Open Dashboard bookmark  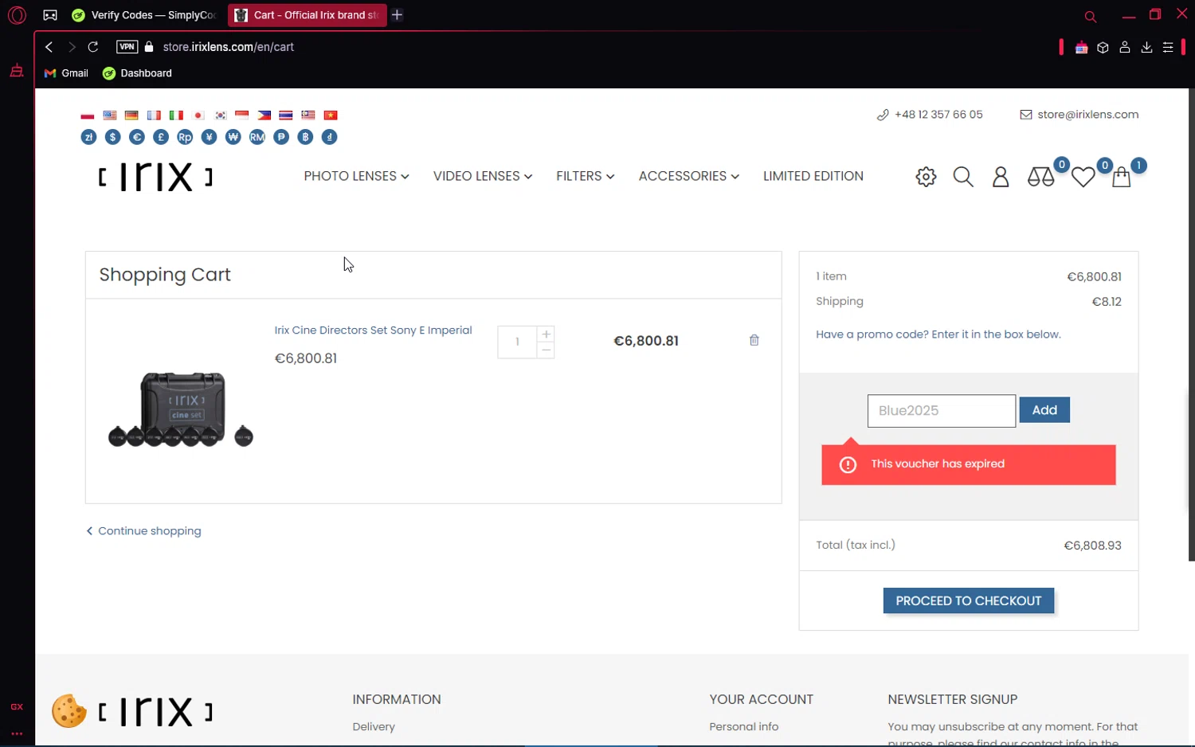point(137,73)
